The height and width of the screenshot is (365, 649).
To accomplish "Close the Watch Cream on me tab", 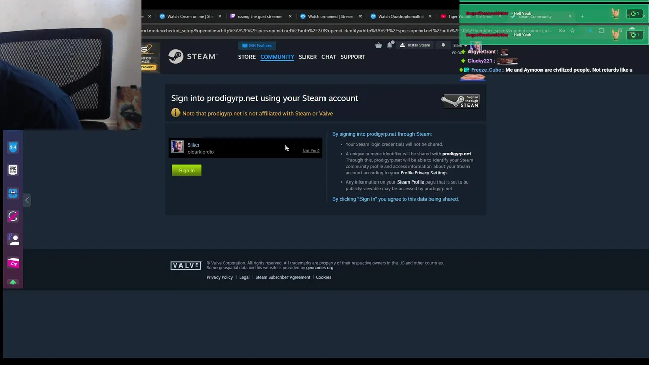I will click(220, 16).
